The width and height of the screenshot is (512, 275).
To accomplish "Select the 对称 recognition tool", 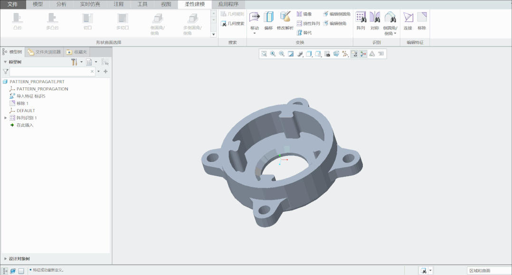I will [375, 21].
